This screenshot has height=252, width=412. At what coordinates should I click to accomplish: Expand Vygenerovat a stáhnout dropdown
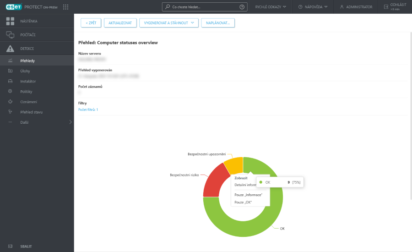[x=192, y=23]
